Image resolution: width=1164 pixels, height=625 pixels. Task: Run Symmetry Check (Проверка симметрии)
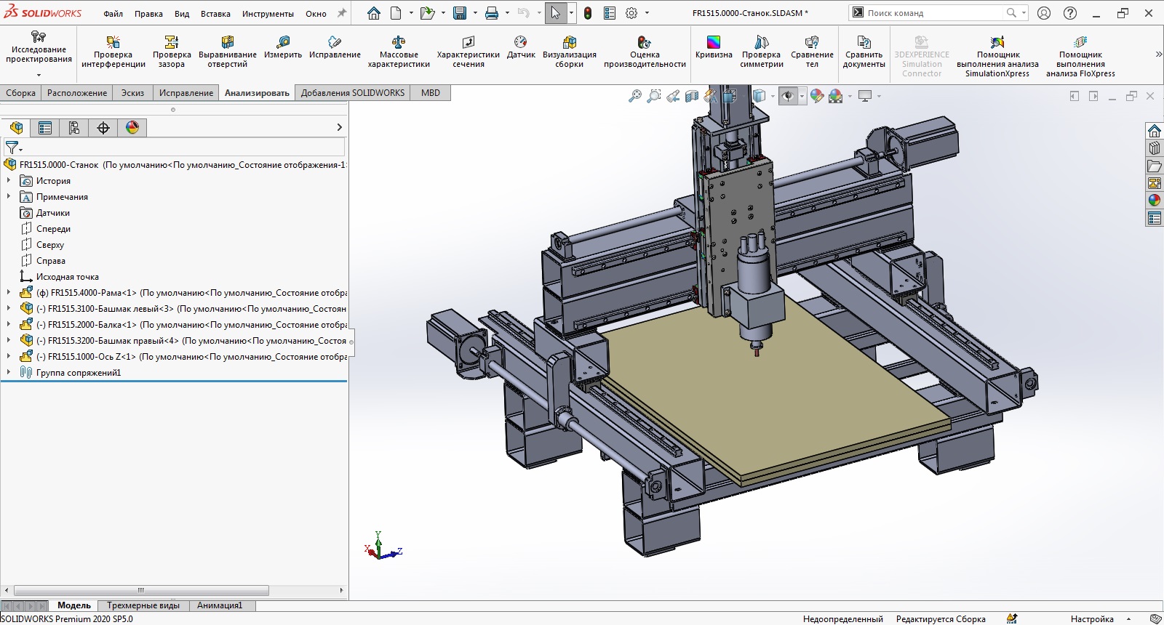pos(762,51)
